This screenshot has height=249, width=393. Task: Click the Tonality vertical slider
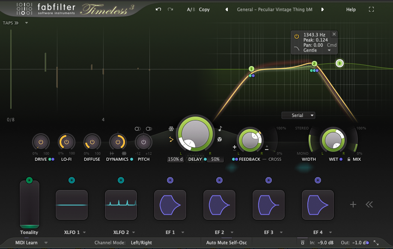coord(29,204)
